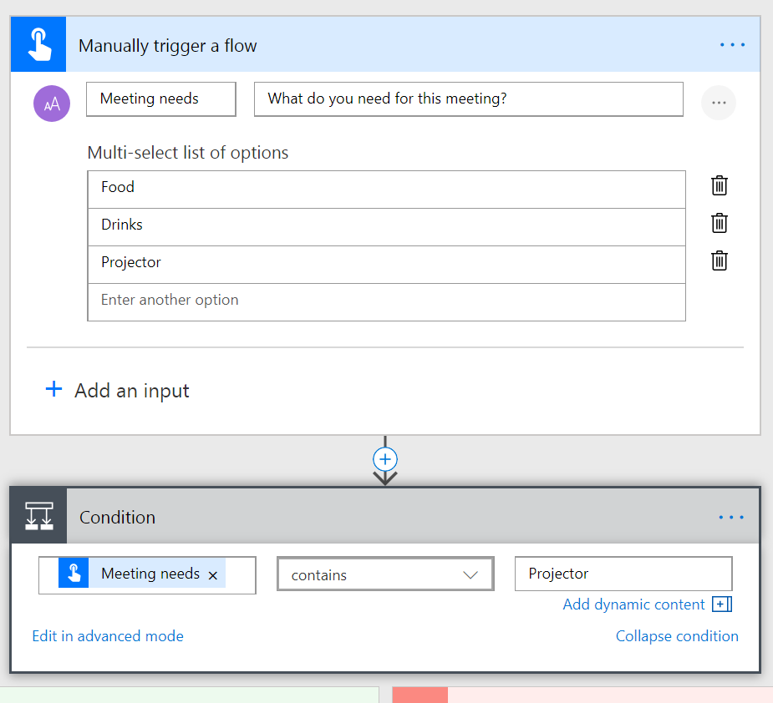The height and width of the screenshot is (703, 773).
Task: Click the input name field Meeting needs
Action: (160, 99)
